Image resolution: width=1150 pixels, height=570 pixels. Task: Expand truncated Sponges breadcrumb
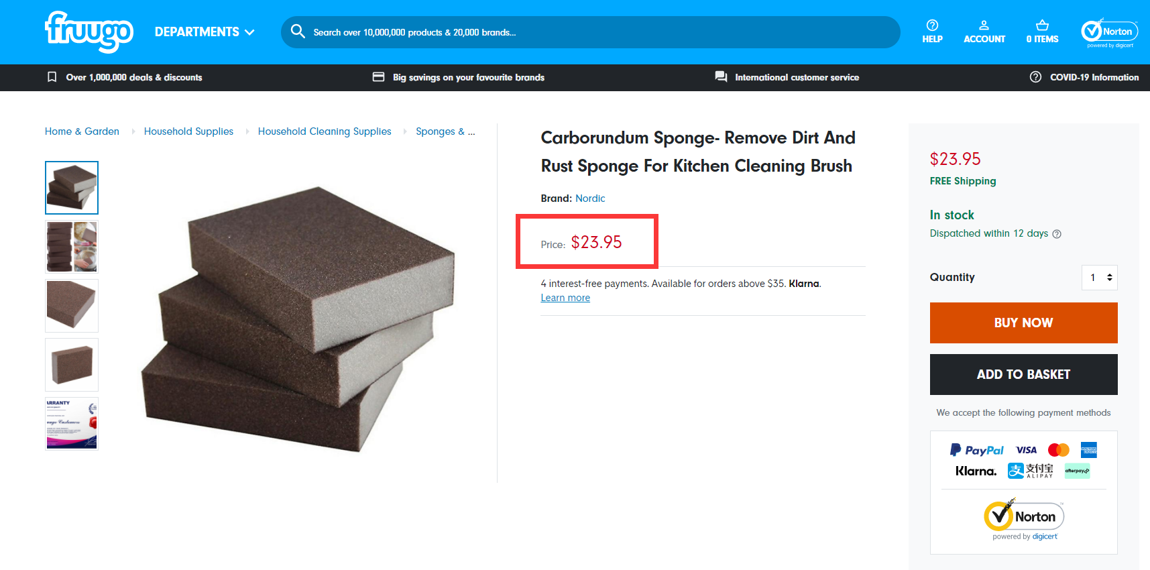(445, 131)
